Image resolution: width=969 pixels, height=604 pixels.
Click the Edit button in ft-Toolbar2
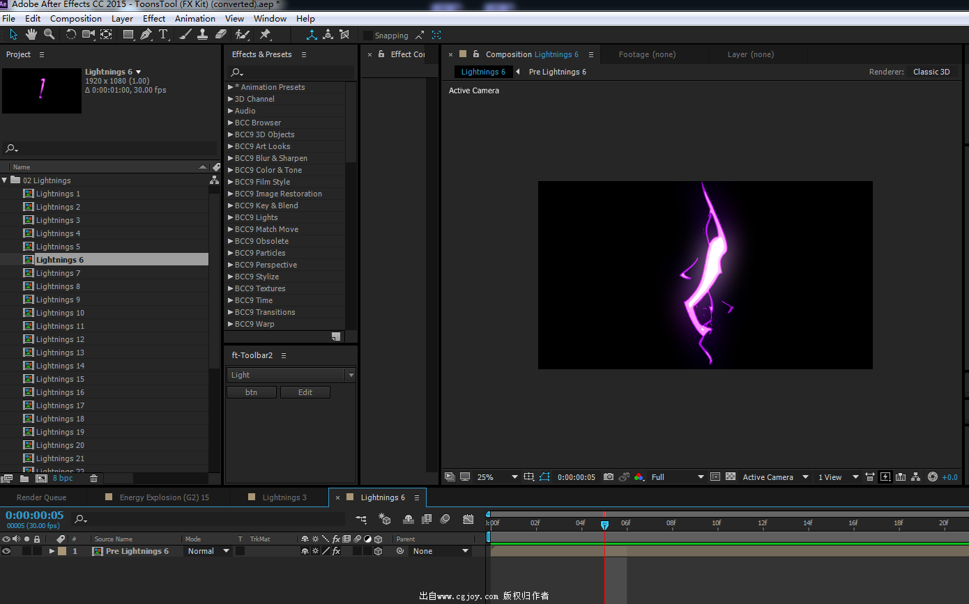pyautogui.click(x=305, y=392)
